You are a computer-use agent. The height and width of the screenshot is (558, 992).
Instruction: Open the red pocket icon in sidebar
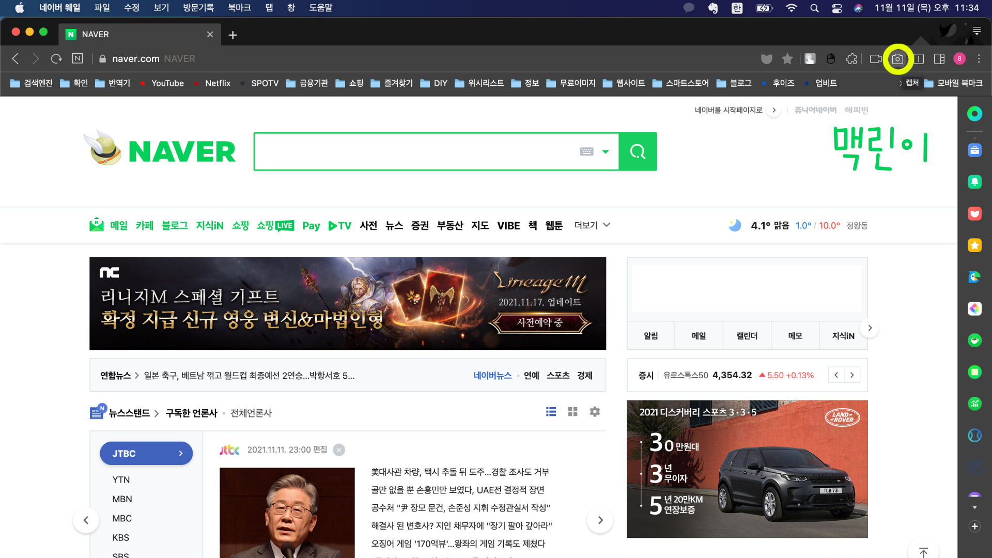pyautogui.click(x=974, y=213)
